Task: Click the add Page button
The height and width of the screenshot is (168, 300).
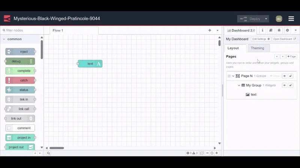Action: 292,56
